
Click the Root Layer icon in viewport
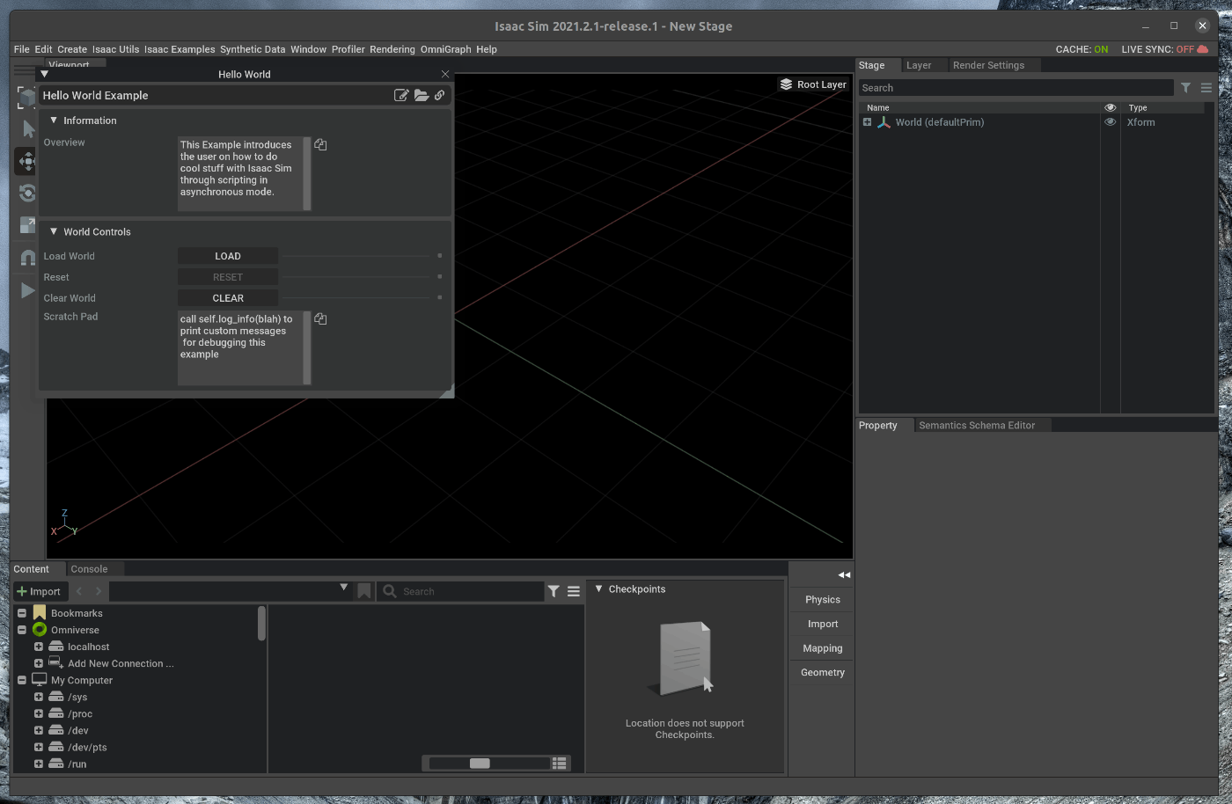[786, 84]
